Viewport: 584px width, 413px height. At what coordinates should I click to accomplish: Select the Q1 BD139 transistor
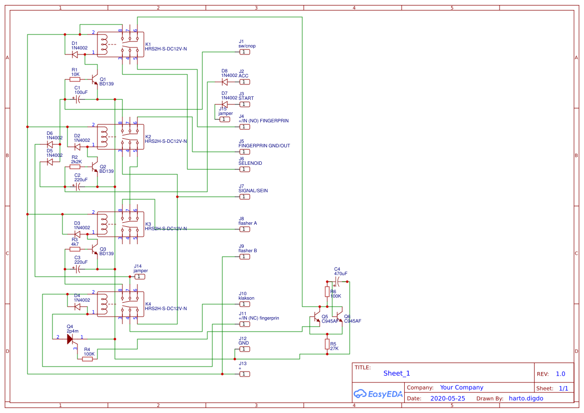point(95,80)
